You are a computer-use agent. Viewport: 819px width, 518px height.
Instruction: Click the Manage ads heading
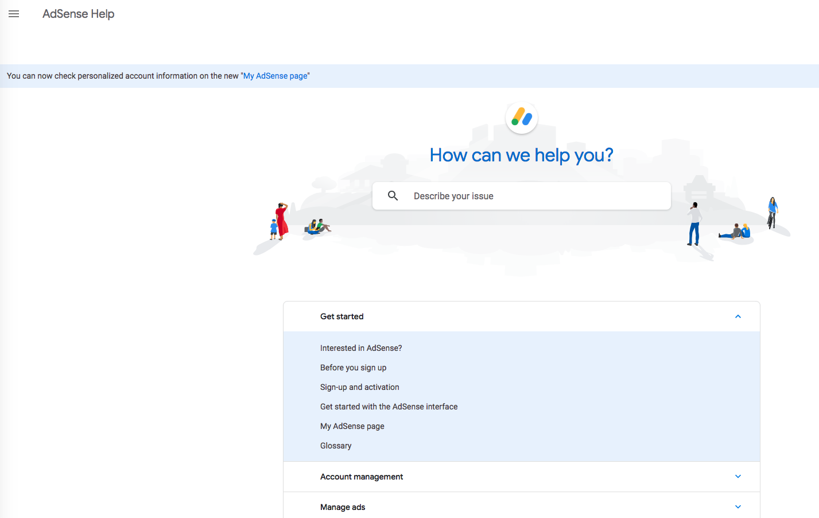click(343, 507)
